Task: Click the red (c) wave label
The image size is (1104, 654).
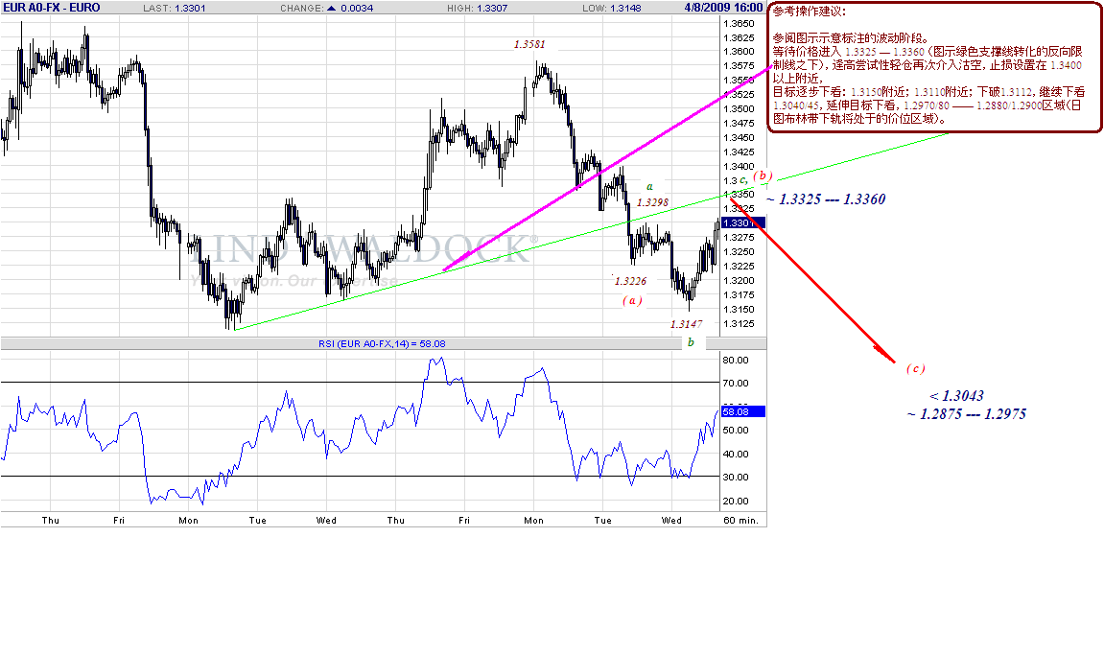Action: (915, 368)
